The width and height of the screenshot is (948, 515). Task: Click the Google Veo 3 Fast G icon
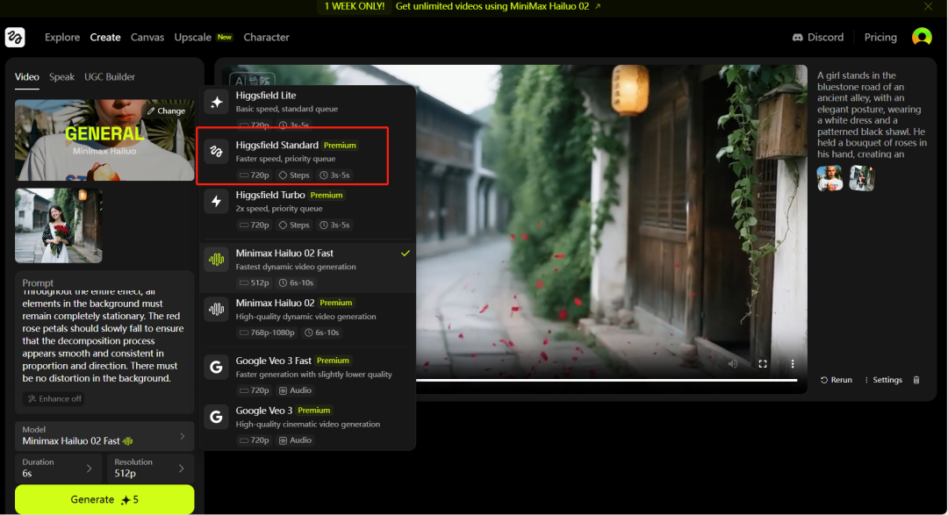click(216, 367)
